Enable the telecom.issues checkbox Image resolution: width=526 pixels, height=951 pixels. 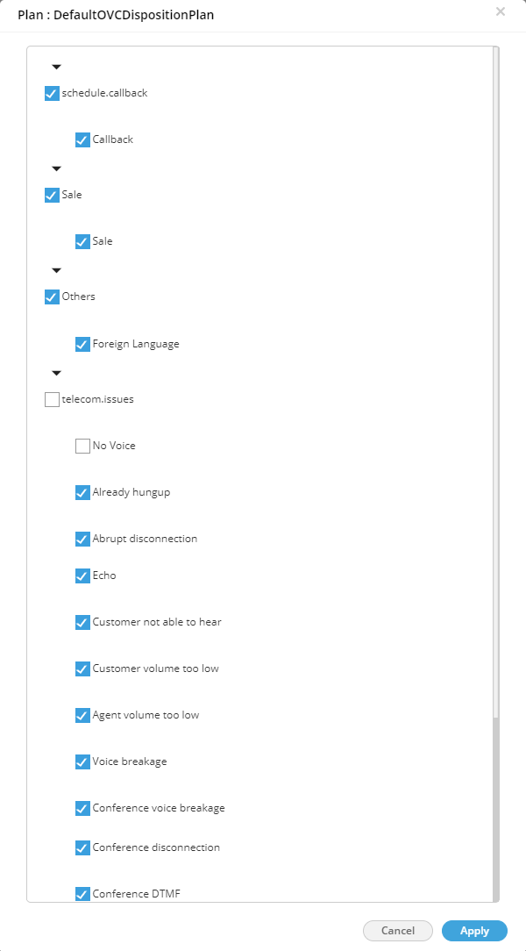pos(52,398)
